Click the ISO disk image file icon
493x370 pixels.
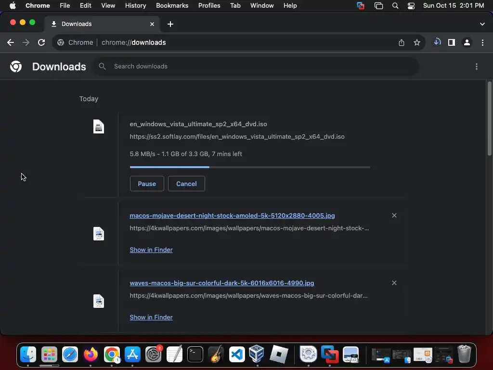(x=99, y=127)
